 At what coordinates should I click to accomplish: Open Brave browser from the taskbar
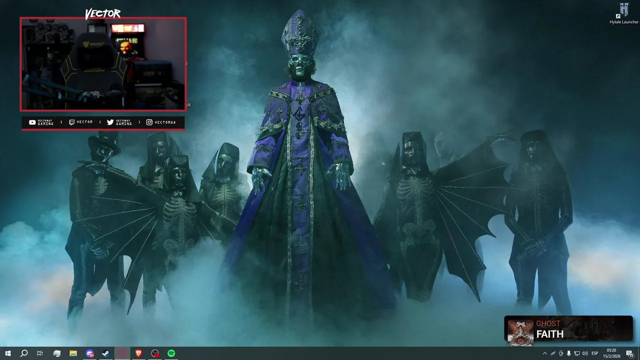(138, 353)
